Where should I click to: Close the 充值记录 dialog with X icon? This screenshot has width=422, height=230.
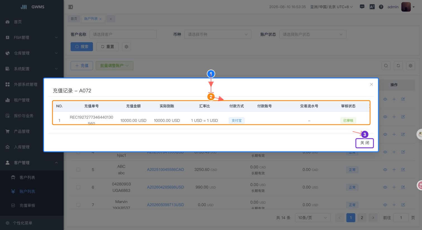371,84
